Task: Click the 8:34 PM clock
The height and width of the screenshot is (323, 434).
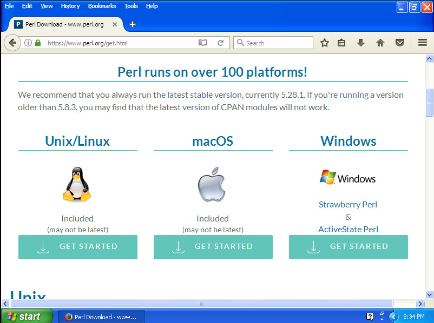Action: pyautogui.click(x=414, y=317)
